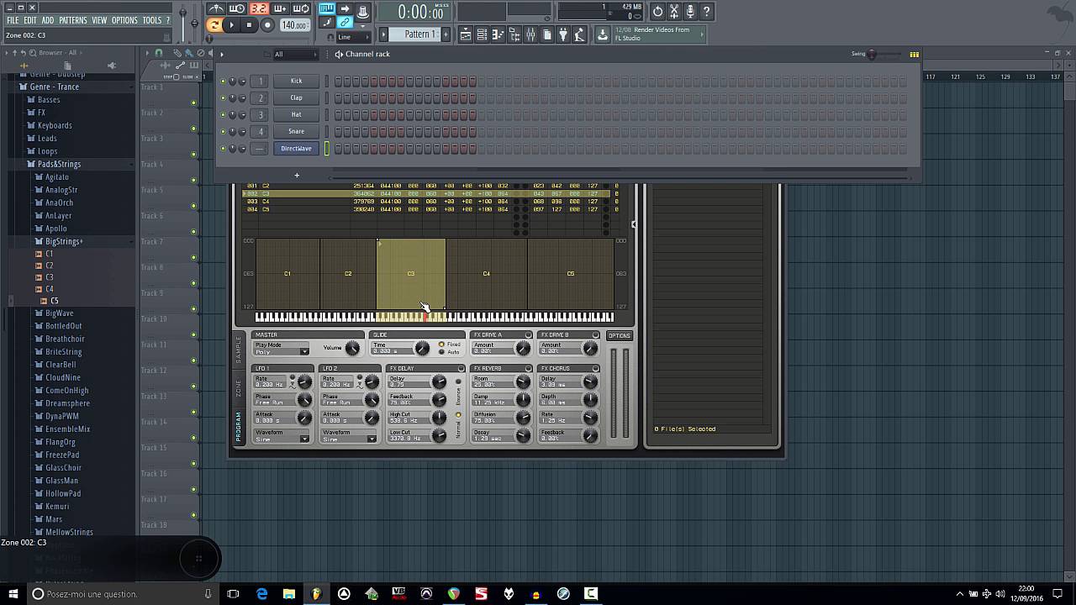Click the FL Studio fruit icon in taskbar
This screenshot has height=605, width=1076.
point(316,593)
